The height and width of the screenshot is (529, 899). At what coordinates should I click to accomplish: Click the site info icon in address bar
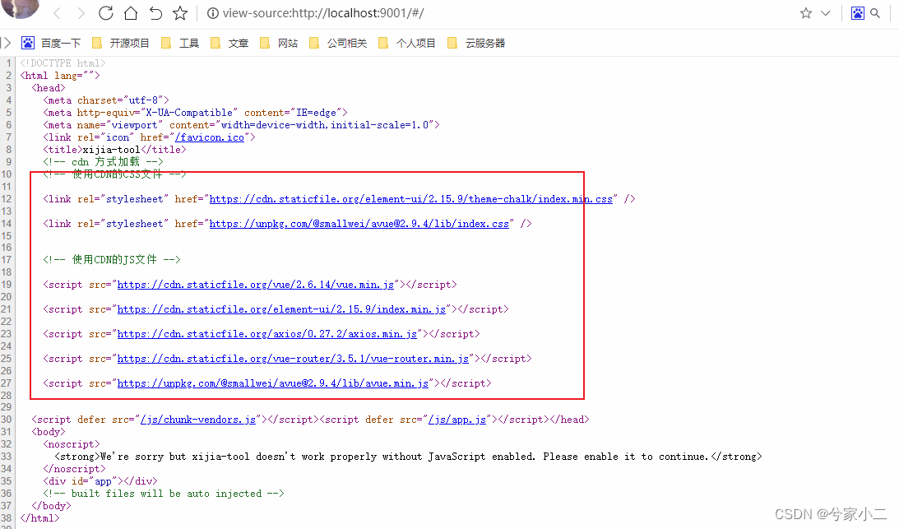(213, 13)
